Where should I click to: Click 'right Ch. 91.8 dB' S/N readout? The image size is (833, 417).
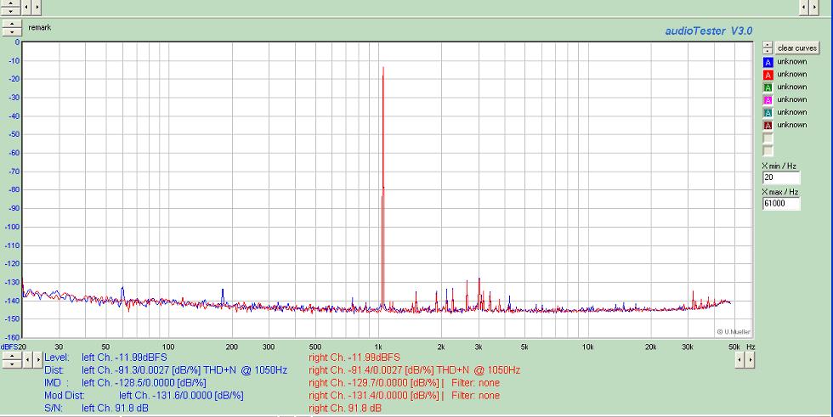[x=345, y=408]
